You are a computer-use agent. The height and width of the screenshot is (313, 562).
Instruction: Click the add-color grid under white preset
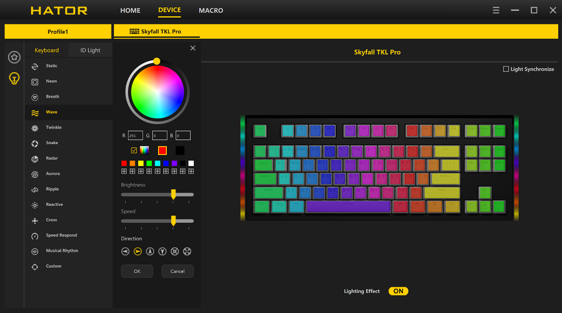(x=191, y=171)
